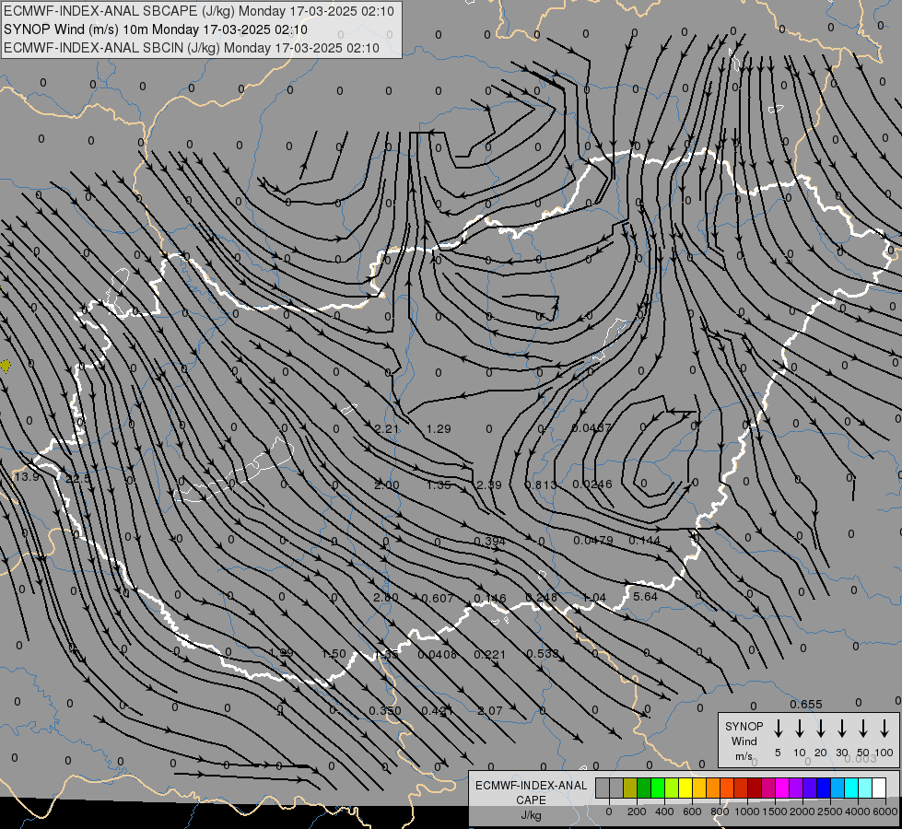This screenshot has height=829, width=902.
Task: Click the map value 0.0408
Action: point(438,655)
